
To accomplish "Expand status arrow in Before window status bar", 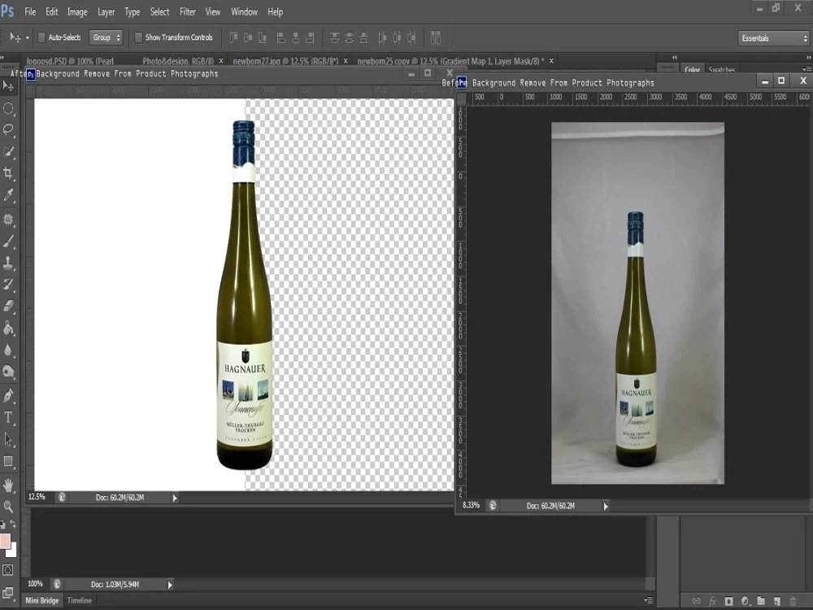I will 606,506.
